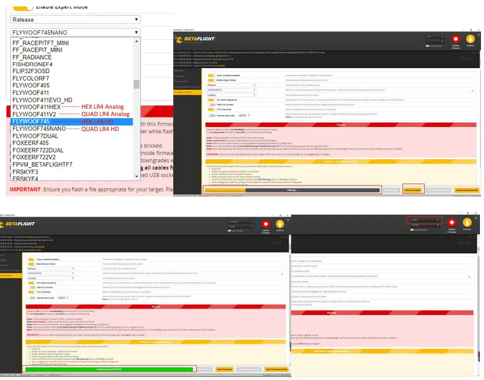Toggle Full chip erase in Flashing window

coord(212,109)
